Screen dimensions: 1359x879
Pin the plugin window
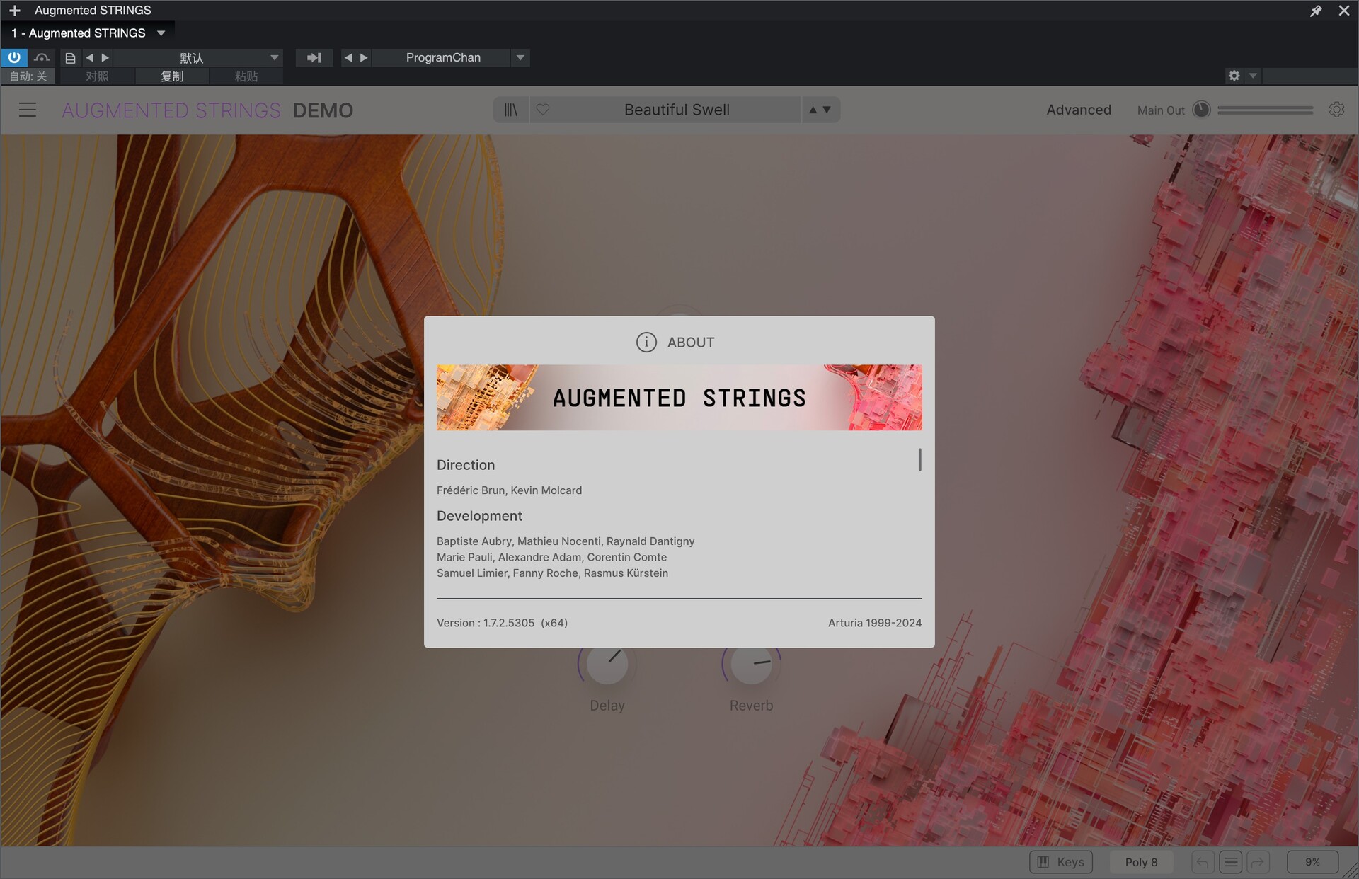click(x=1316, y=11)
